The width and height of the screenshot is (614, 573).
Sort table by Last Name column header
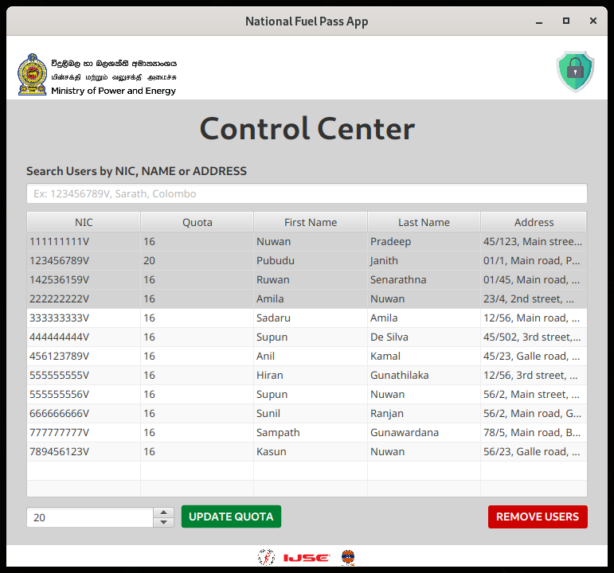pyautogui.click(x=424, y=222)
